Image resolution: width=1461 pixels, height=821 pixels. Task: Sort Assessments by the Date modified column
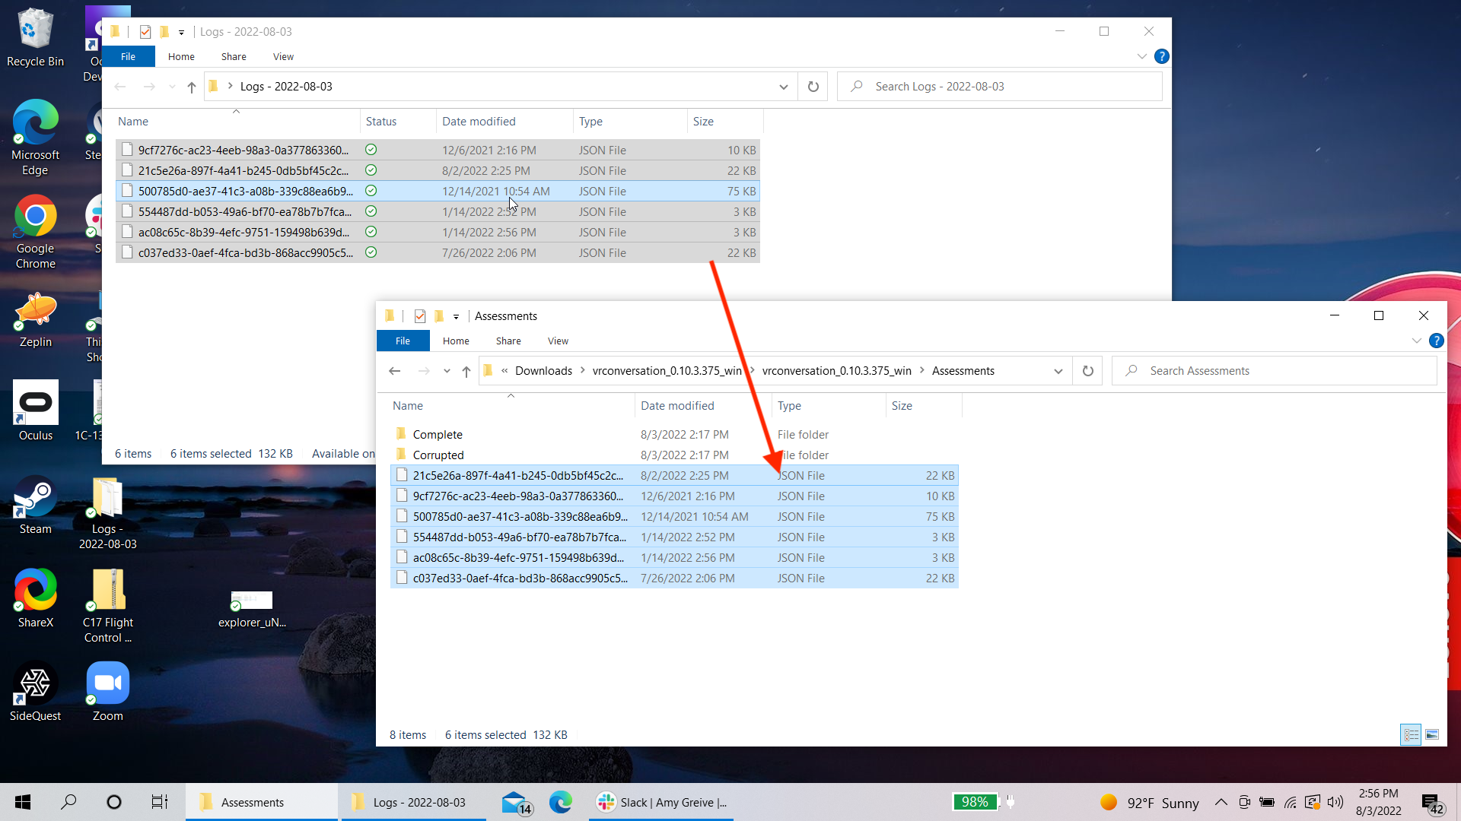[677, 406]
